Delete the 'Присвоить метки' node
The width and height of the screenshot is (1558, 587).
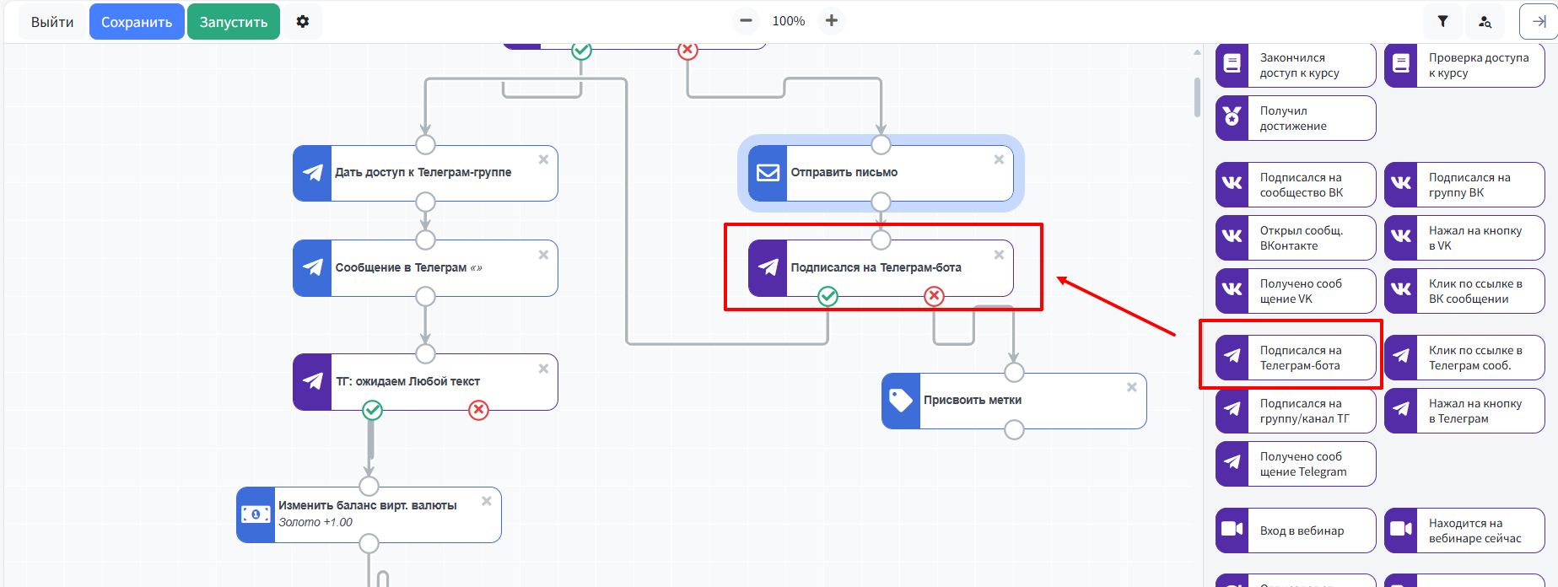1132,387
